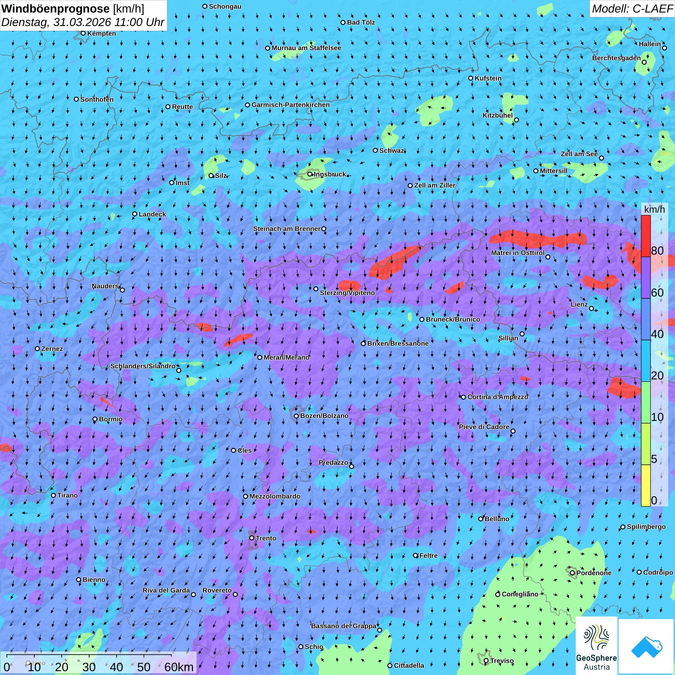Click the yellow 0 km/h legend color
The height and width of the screenshot is (675, 675).
tap(646, 486)
